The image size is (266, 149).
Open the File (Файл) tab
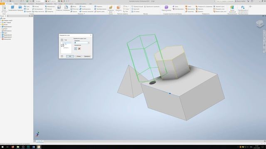pos(2,4)
